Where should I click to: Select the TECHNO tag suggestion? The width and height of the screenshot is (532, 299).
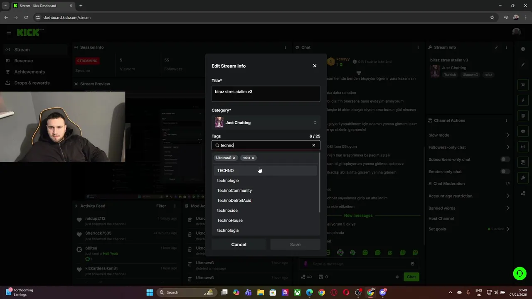click(266, 170)
